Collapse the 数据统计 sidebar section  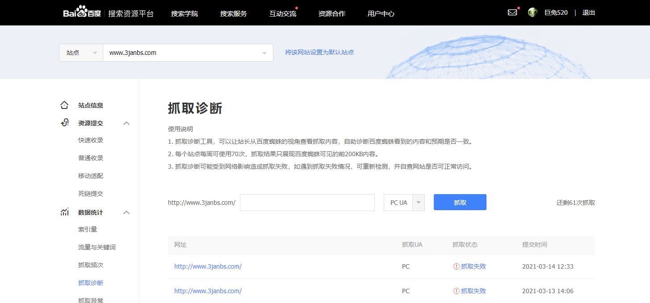[x=126, y=212]
